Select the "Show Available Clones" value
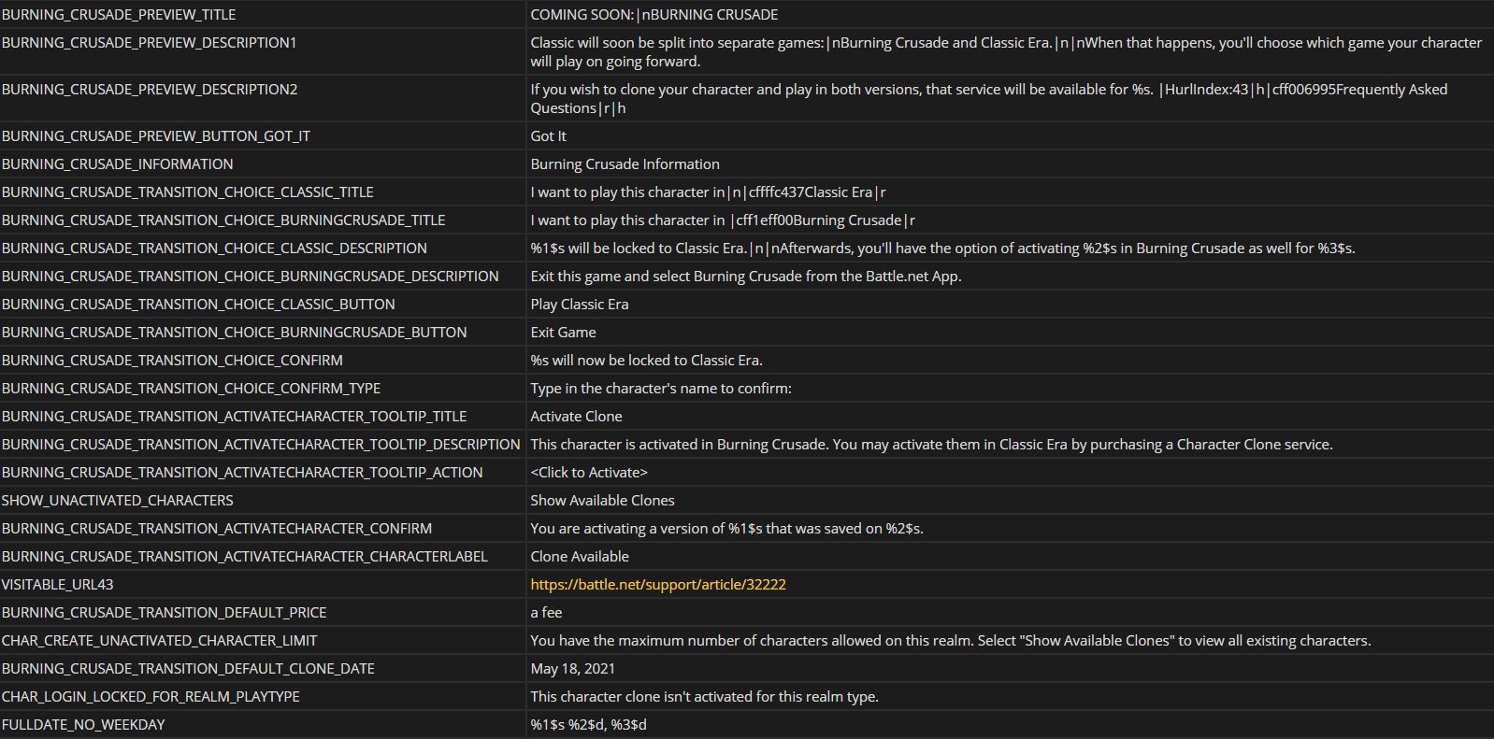Image resolution: width=1494 pixels, height=739 pixels. point(602,501)
